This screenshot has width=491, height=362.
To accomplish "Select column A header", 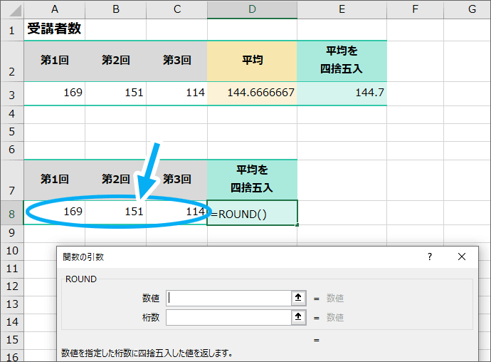I will [x=55, y=9].
